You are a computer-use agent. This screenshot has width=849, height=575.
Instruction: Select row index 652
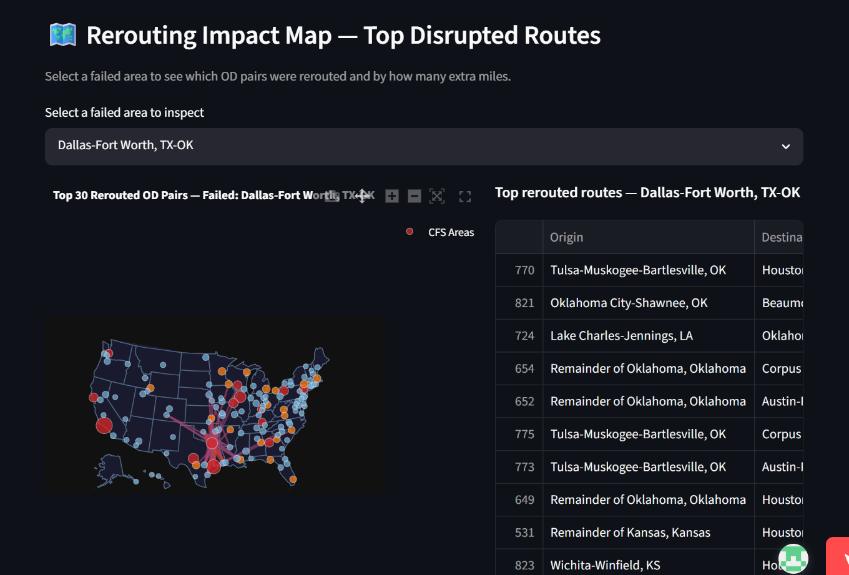519,401
